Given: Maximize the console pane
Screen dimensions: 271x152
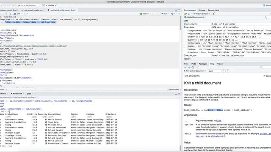Looking at the screenshot, I should click(x=179, y=94).
